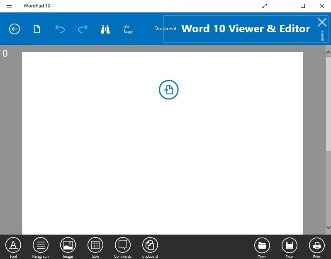
Task: Close the WordPad 10 window
Action: click(x=322, y=6)
